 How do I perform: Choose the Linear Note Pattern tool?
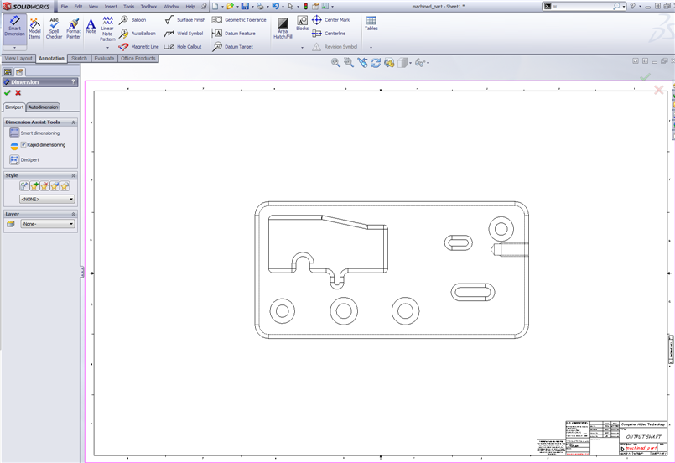click(107, 29)
